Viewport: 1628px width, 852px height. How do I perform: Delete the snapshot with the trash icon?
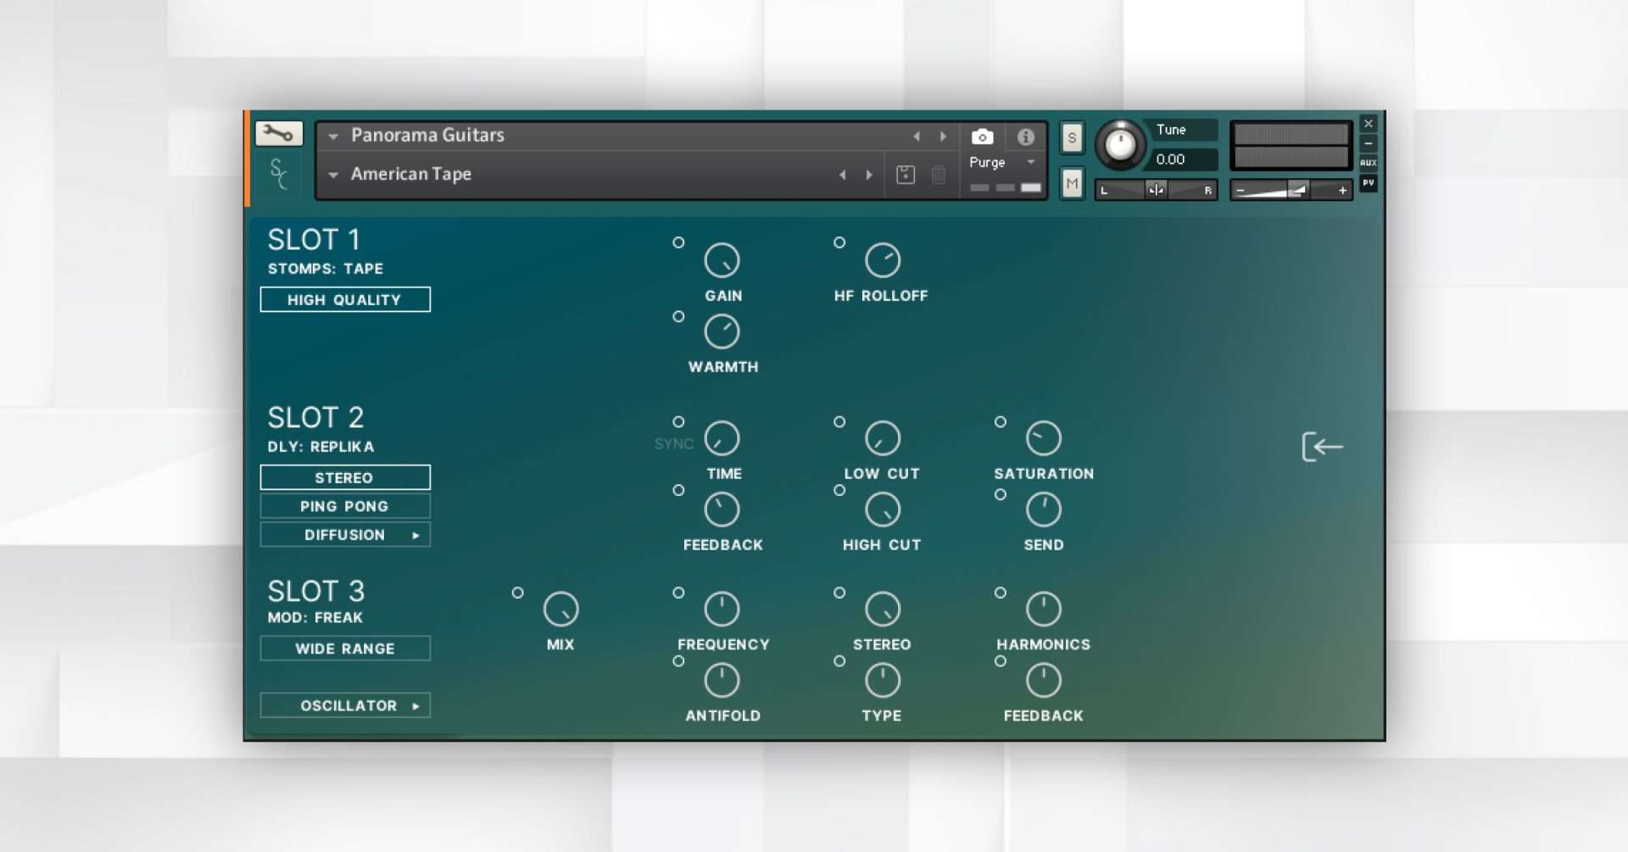(x=939, y=175)
